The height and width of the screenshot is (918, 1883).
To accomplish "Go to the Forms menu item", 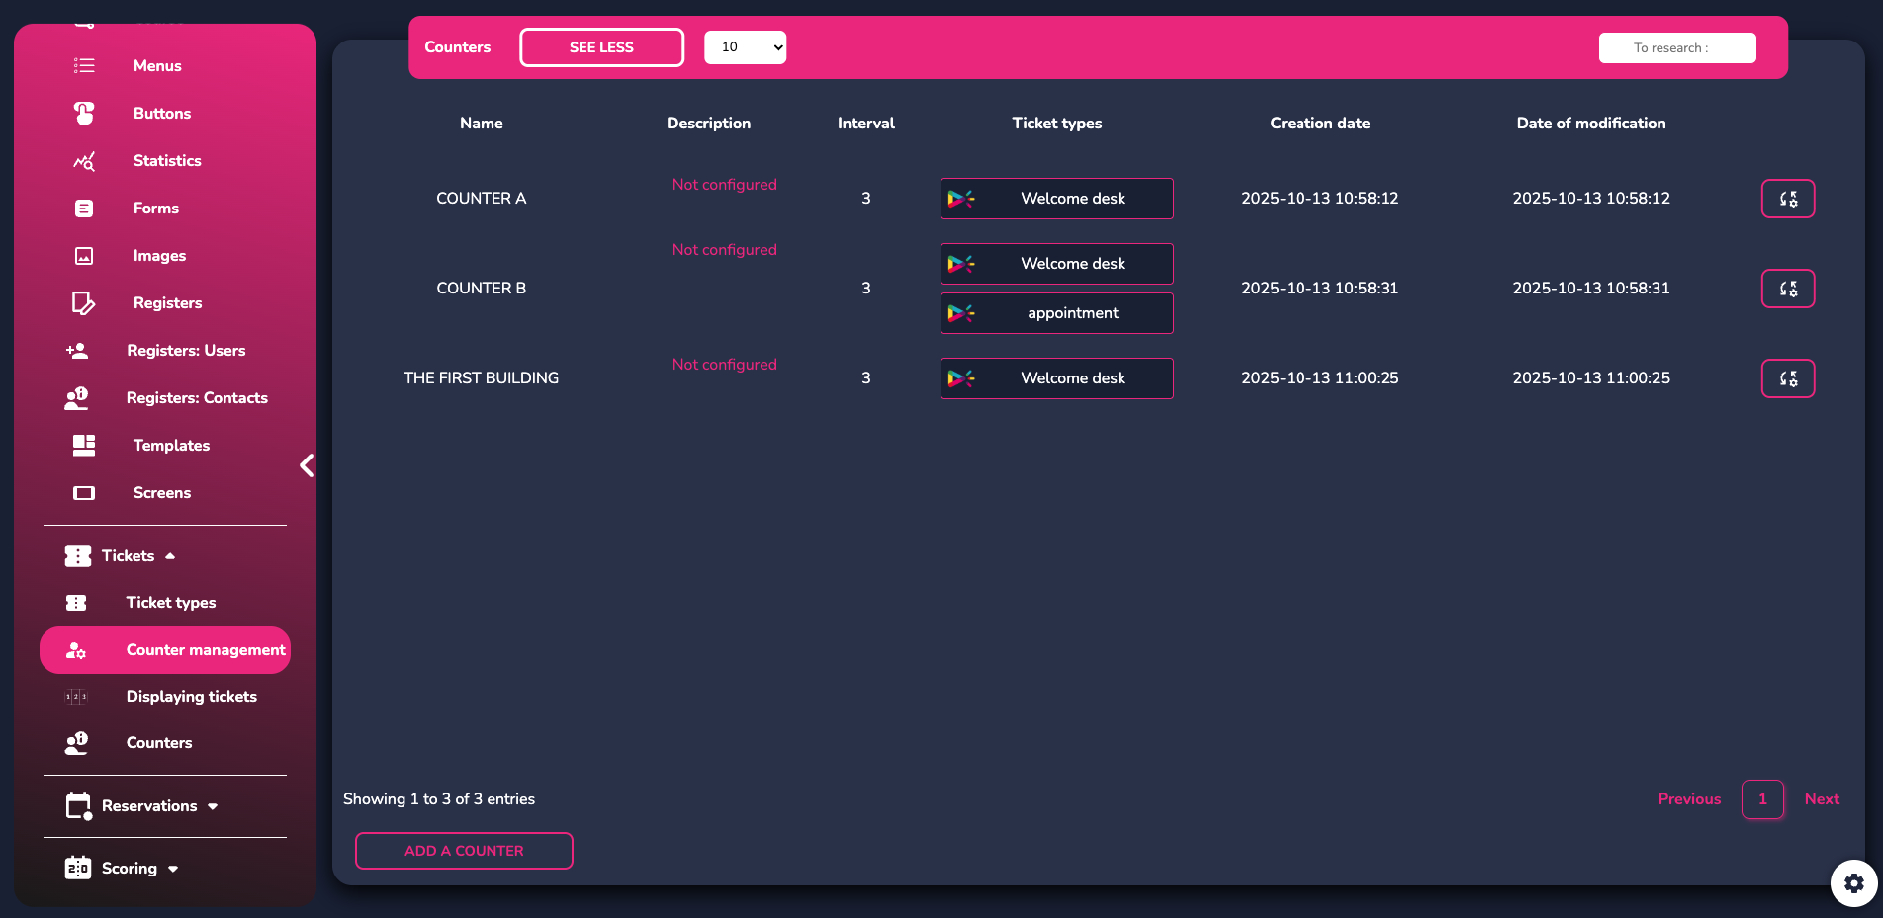I will coord(155,209).
